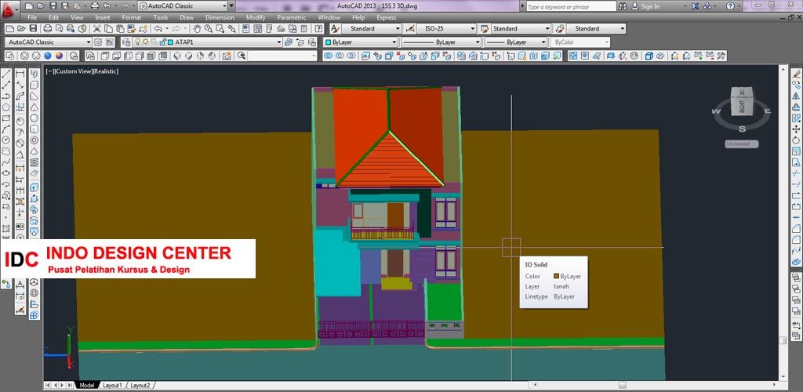The width and height of the screenshot is (803, 392).
Task: Click the SW Isometric view icon
Action: pyautogui.click(x=176, y=56)
